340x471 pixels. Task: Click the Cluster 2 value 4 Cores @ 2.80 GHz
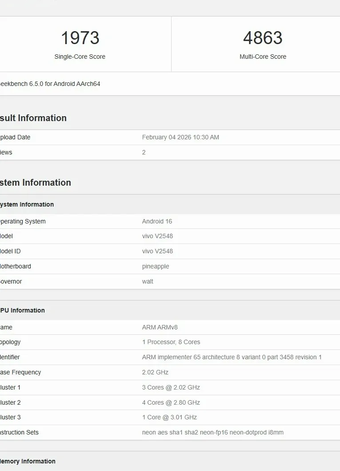click(171, 402)
